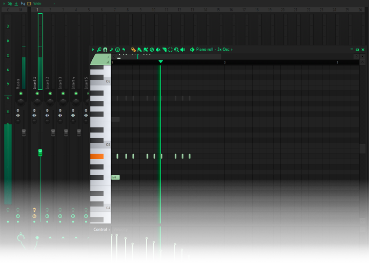Click the piano roll vertical scrollbar handle
The image size is (369, 268).
tap(362, 148)
